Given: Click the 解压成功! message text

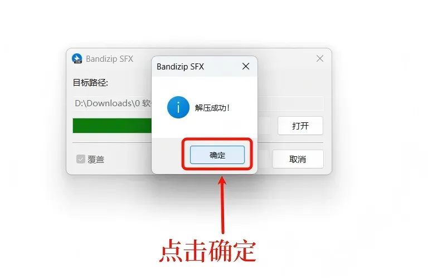Looking at the screenshot, I should pyautogui.click(x=212, y=108).
